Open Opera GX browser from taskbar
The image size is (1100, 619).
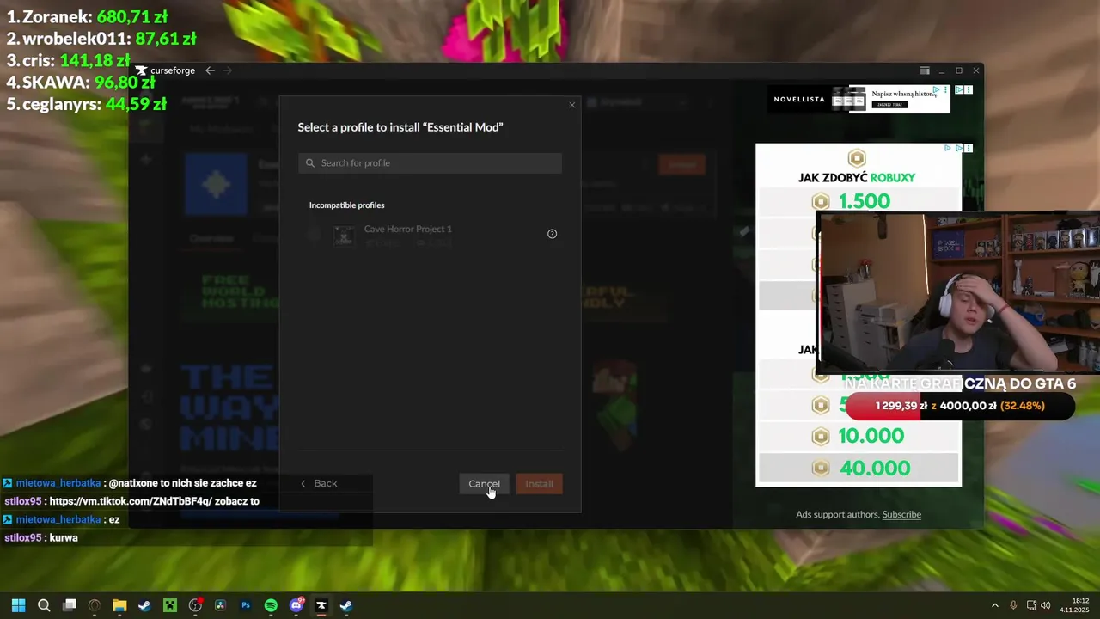tap(95, 605)
